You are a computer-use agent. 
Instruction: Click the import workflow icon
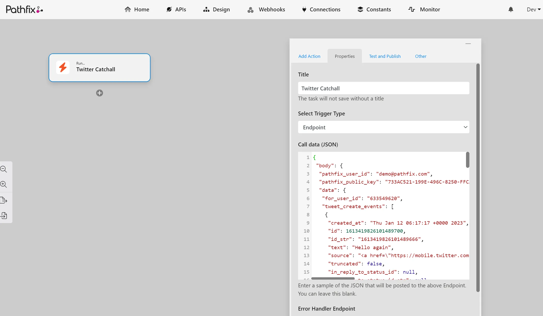click(4, 216)
